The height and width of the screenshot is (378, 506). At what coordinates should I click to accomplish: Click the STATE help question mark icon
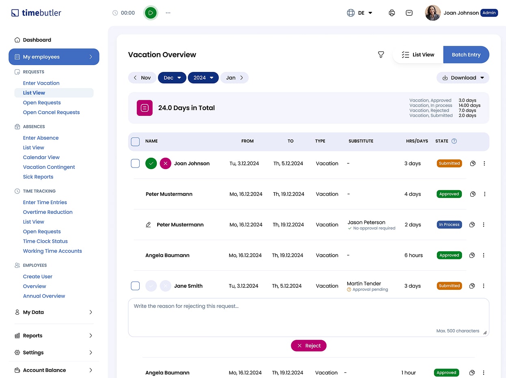coord(454,141)
